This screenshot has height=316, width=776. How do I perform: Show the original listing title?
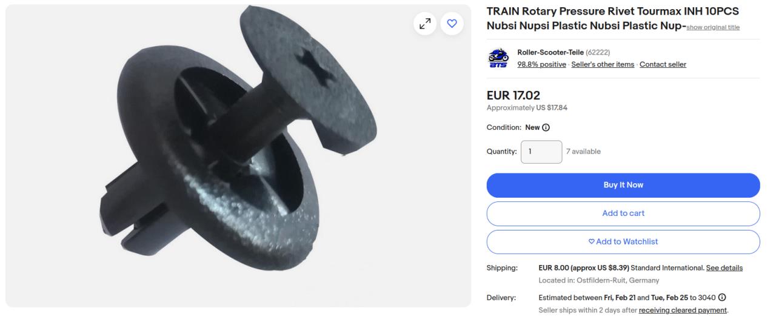[713, 27]
